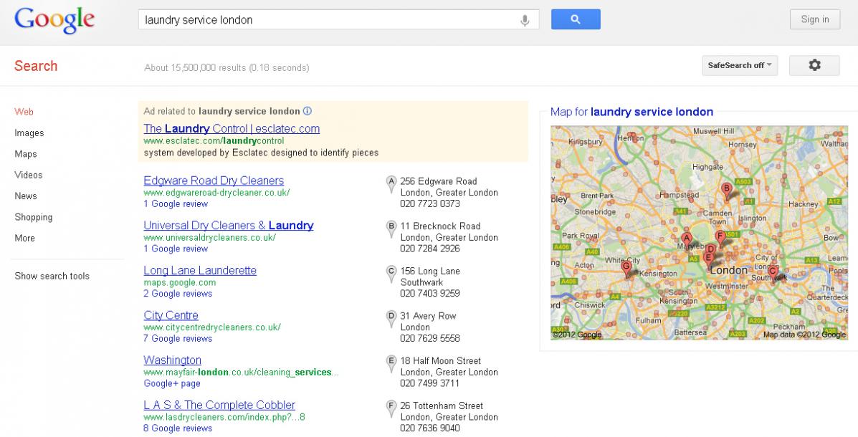Click the Sign in button

[x=815, y=19]
